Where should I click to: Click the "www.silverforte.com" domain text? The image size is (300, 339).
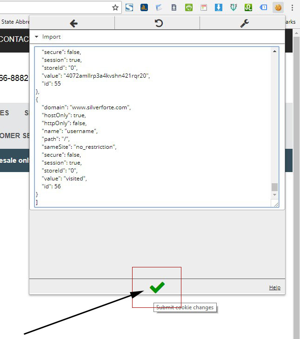(x=100, y=107)
